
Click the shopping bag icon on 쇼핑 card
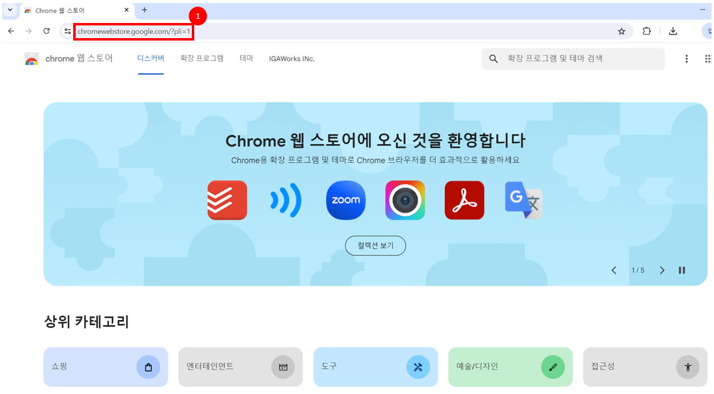(x=148, y=367)
